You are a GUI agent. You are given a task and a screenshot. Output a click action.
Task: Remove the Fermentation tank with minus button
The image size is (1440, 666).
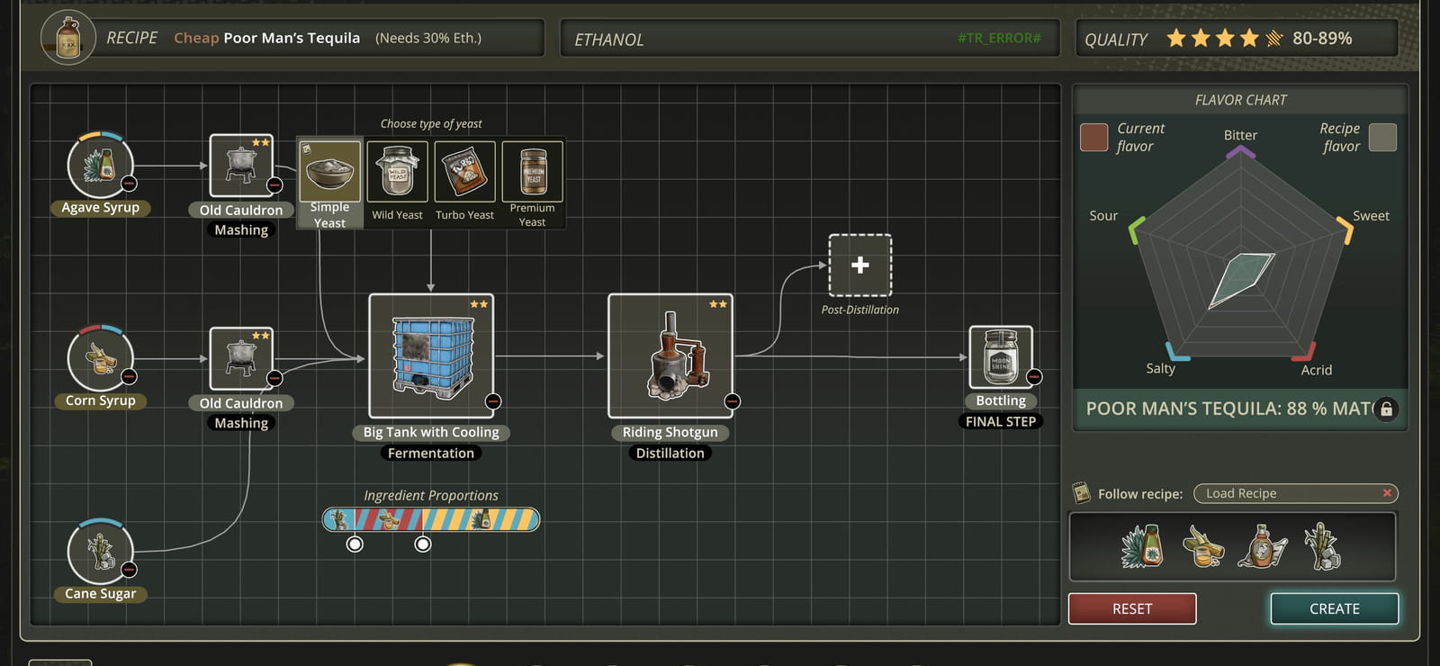point(493,401)
